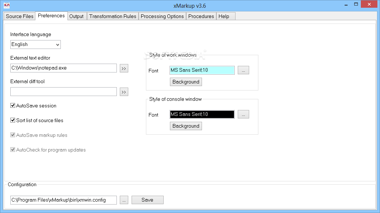Open the Processing Options tab
Screen dimensions: 380x213
(162, 16)
